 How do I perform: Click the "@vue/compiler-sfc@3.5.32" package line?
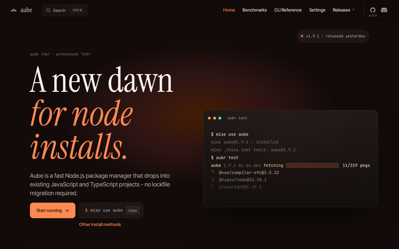pyautogui.click(x=249, y=173)
